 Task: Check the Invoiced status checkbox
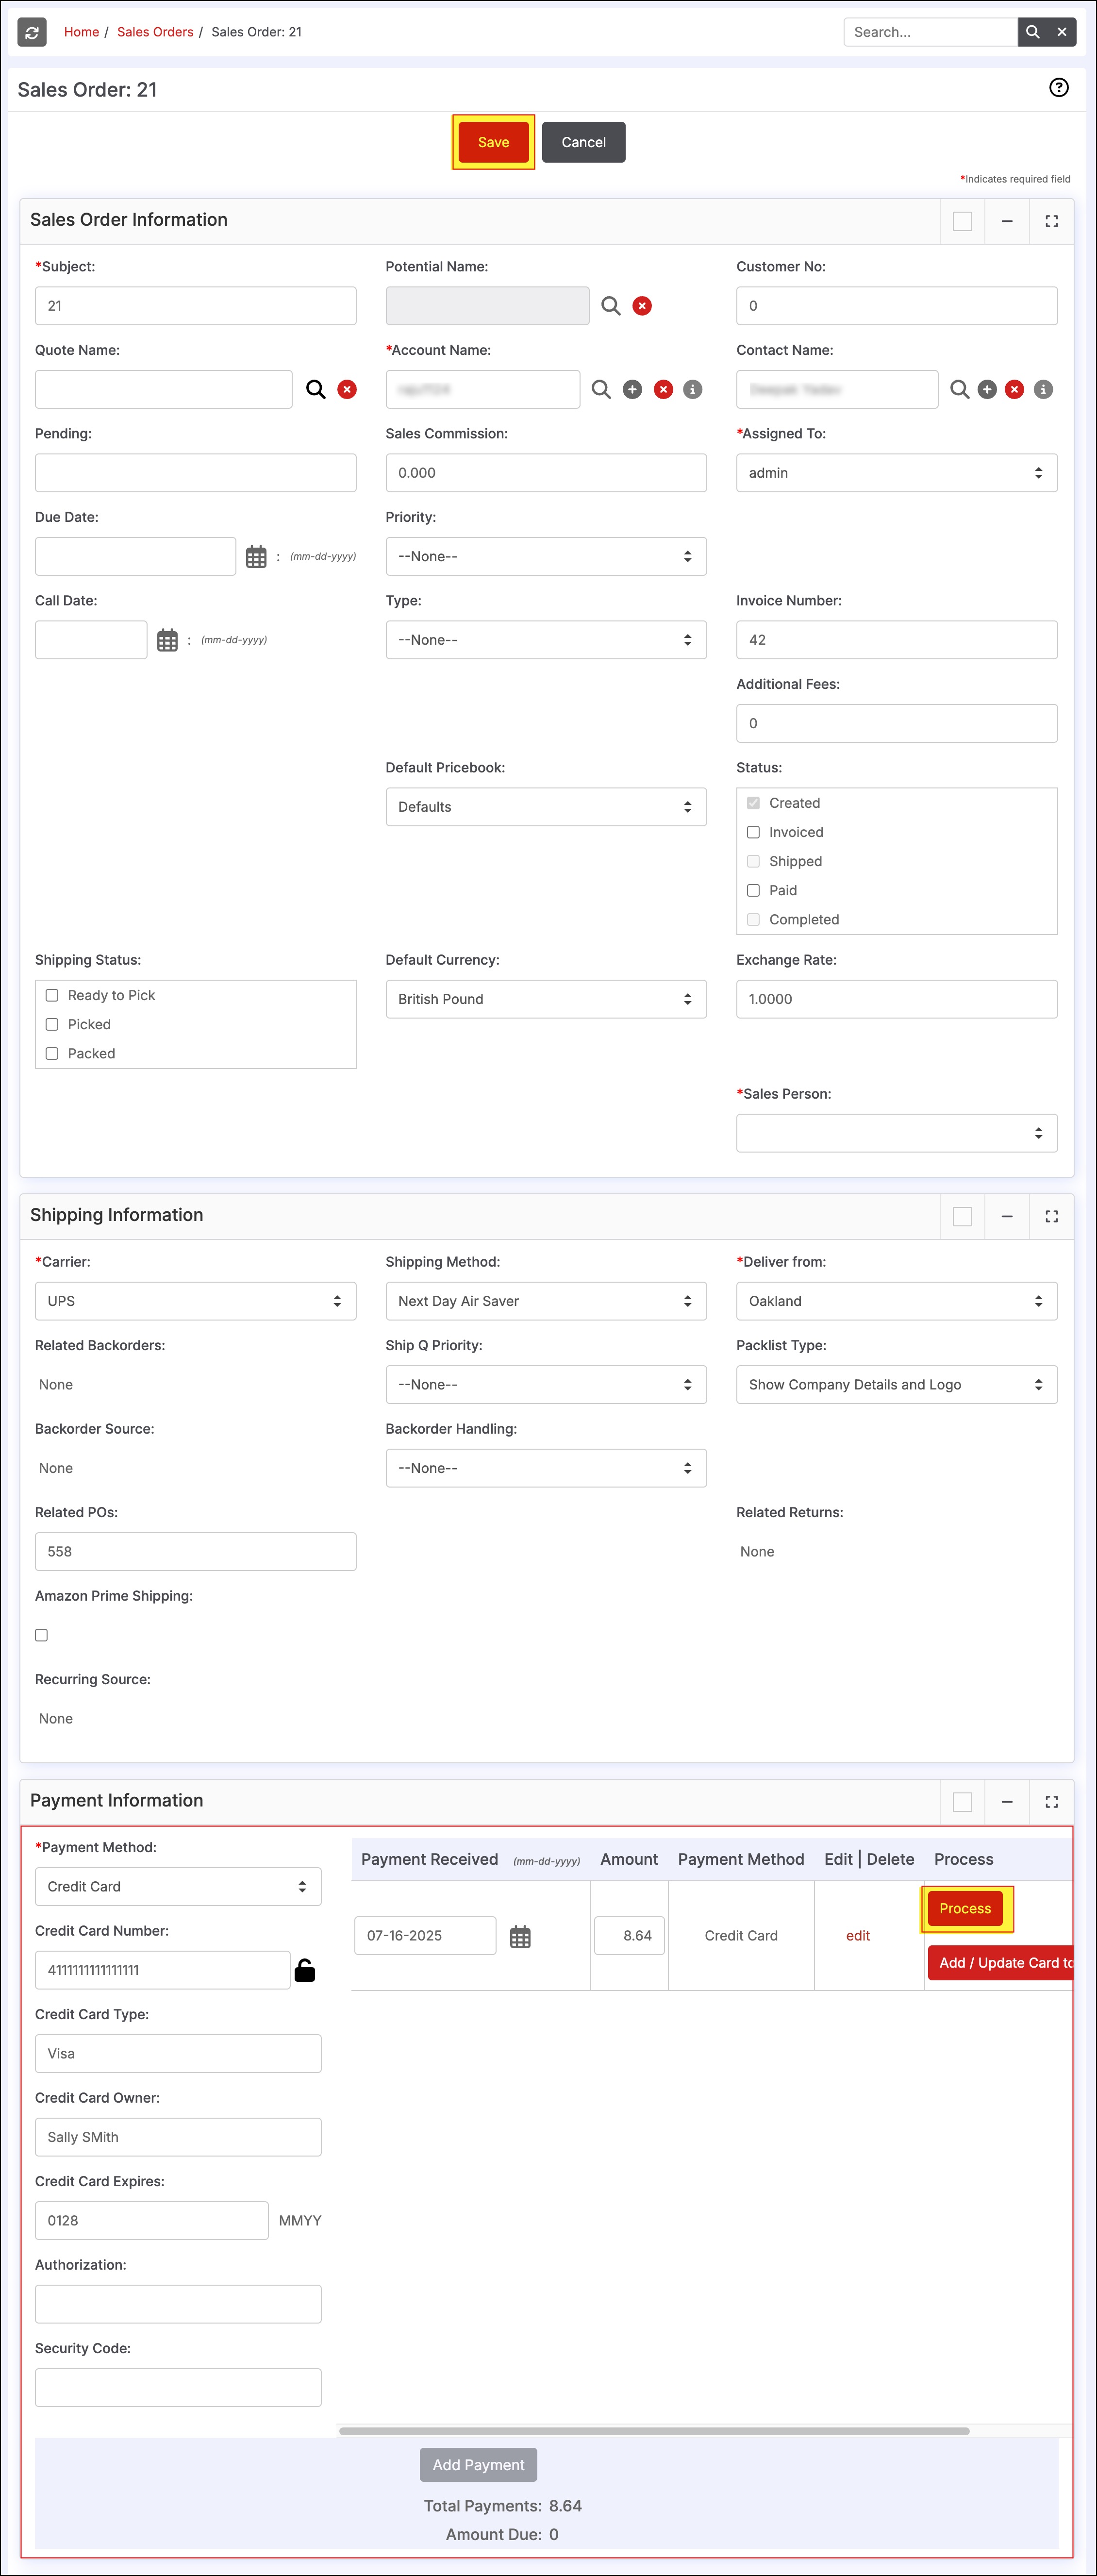click(x=753, y=832)
